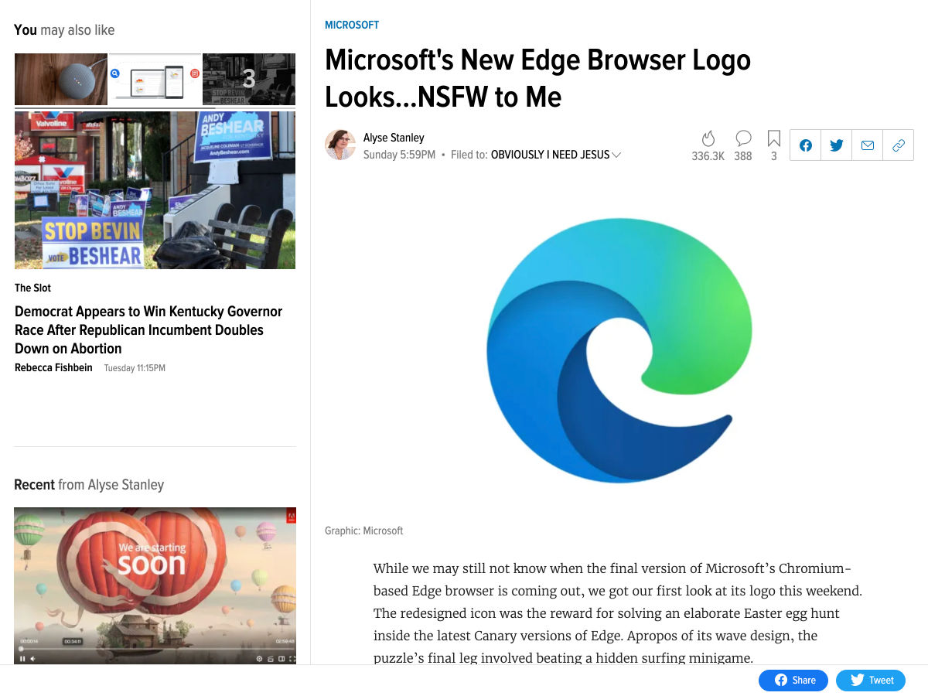This screenshot has height=696, width=928.
Task: Click the blue Share button in the bottom bar
Action: [793, 681]
